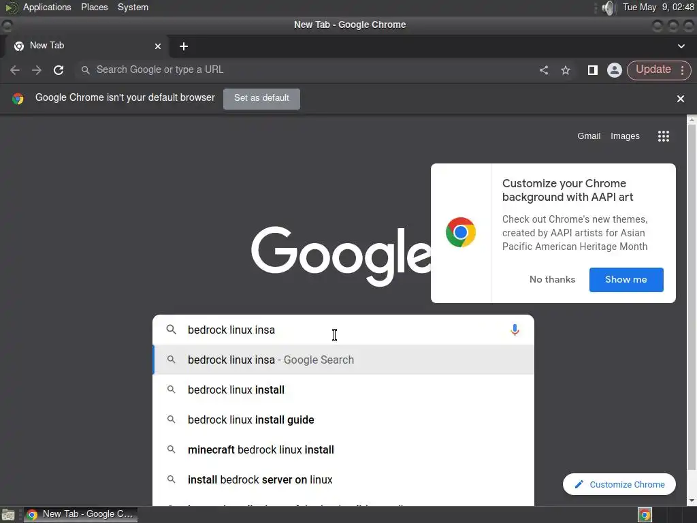The image size is (697, 523).
Task: Select suggestion minecraft bedrock linux install
Action: pyautogui.click(x=343, y=449)
